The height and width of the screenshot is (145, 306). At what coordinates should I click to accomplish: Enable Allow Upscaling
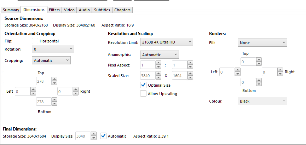click(143, 94)
